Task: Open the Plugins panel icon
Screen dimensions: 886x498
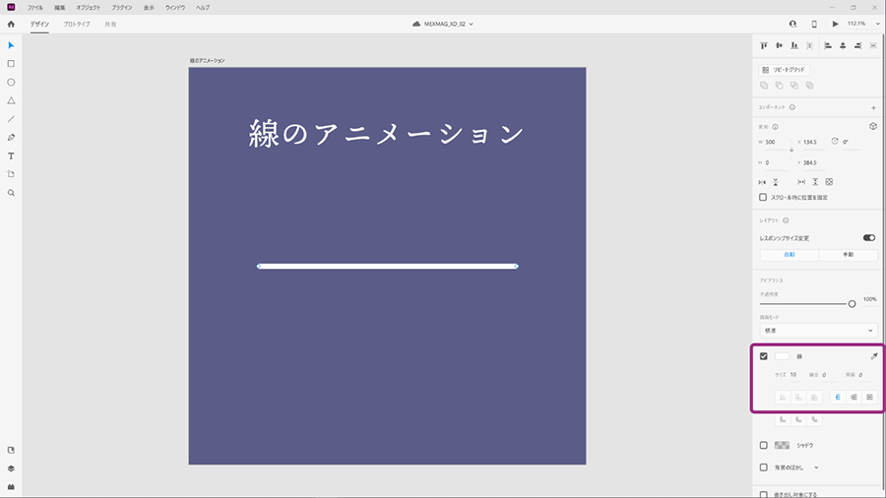Action: point(11,487)
